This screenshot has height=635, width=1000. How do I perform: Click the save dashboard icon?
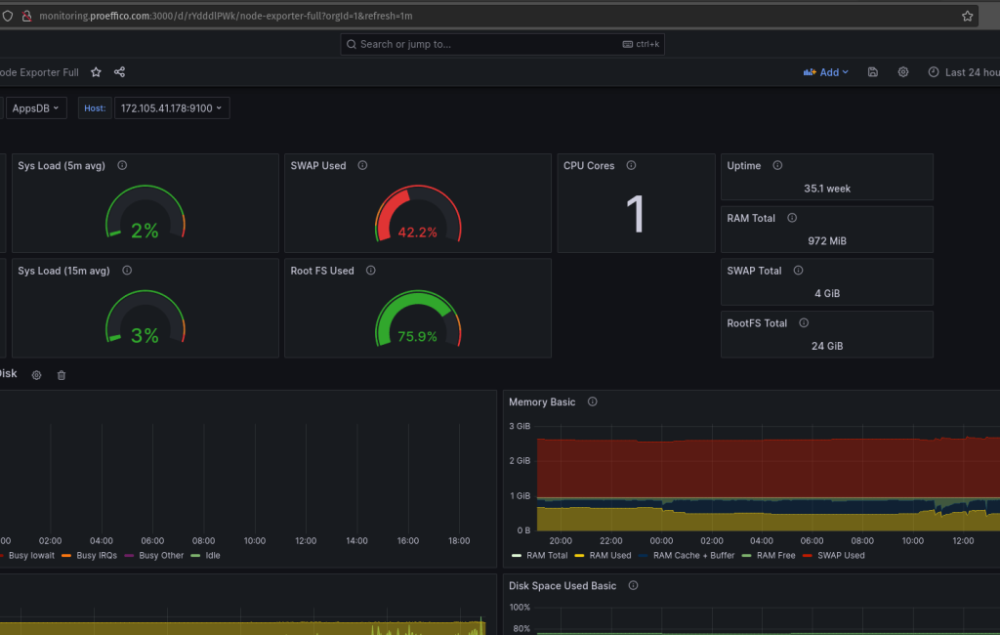pyautogui.click(x=872, y=72)
